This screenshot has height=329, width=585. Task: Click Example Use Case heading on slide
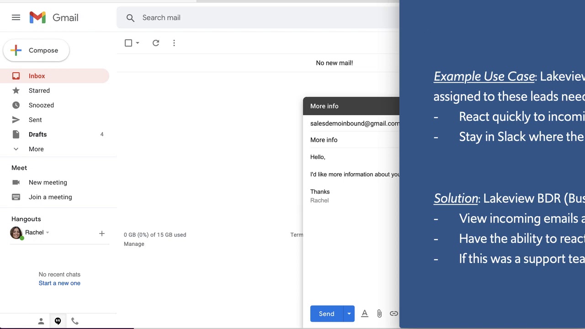484,76
